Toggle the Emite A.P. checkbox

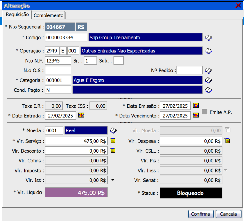point(205,112)
